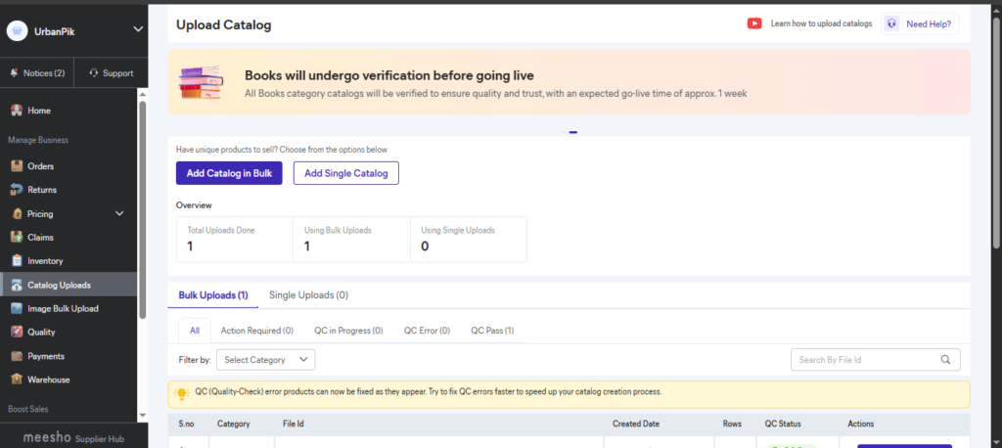Click the Returns icon
The width and height of the screenshot is (1002, 448).
coord(17,190)
